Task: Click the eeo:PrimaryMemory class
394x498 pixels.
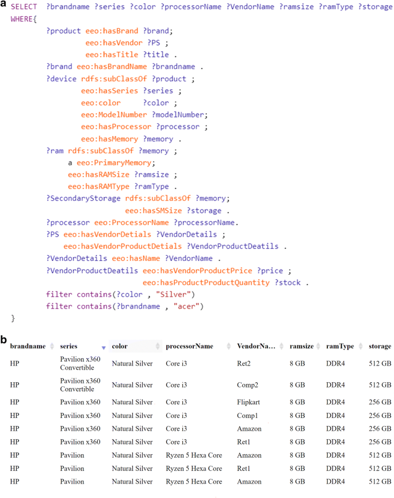Action: 114,162
